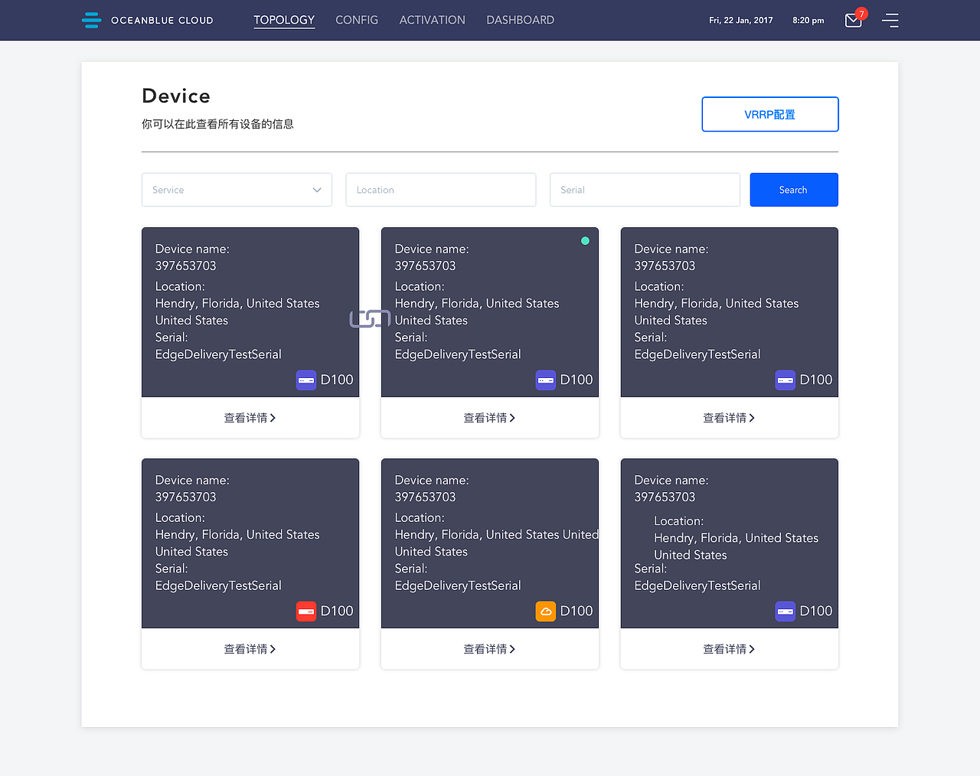
Task: Open 查看详情 on the top-middle device card
Action: point(490,418)
